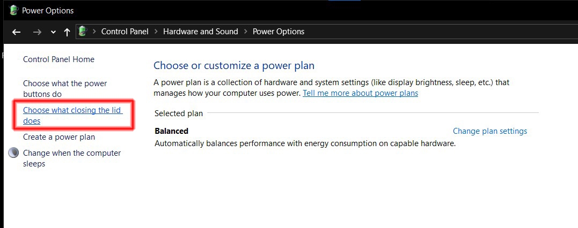Click the battery icon in the address bar

click(83, 31)
